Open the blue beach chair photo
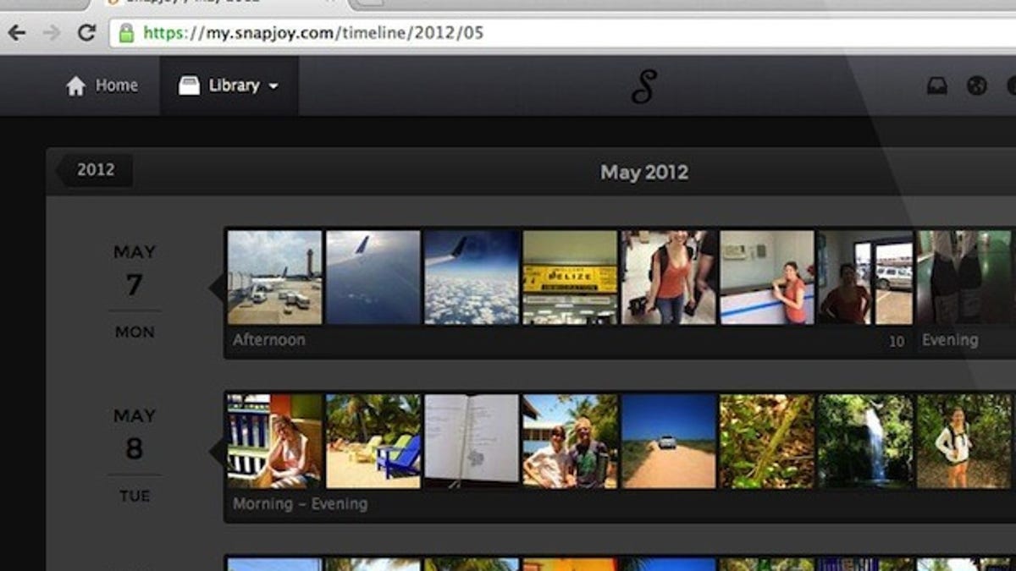The image size is (1016, 571). (373, 442)
